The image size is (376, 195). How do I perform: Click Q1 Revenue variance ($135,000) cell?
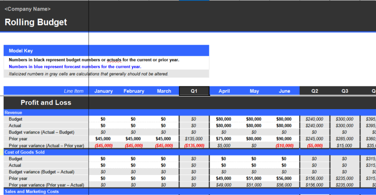click(194, 146)
